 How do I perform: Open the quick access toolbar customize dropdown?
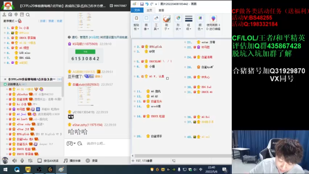click(x=156, y=4)
